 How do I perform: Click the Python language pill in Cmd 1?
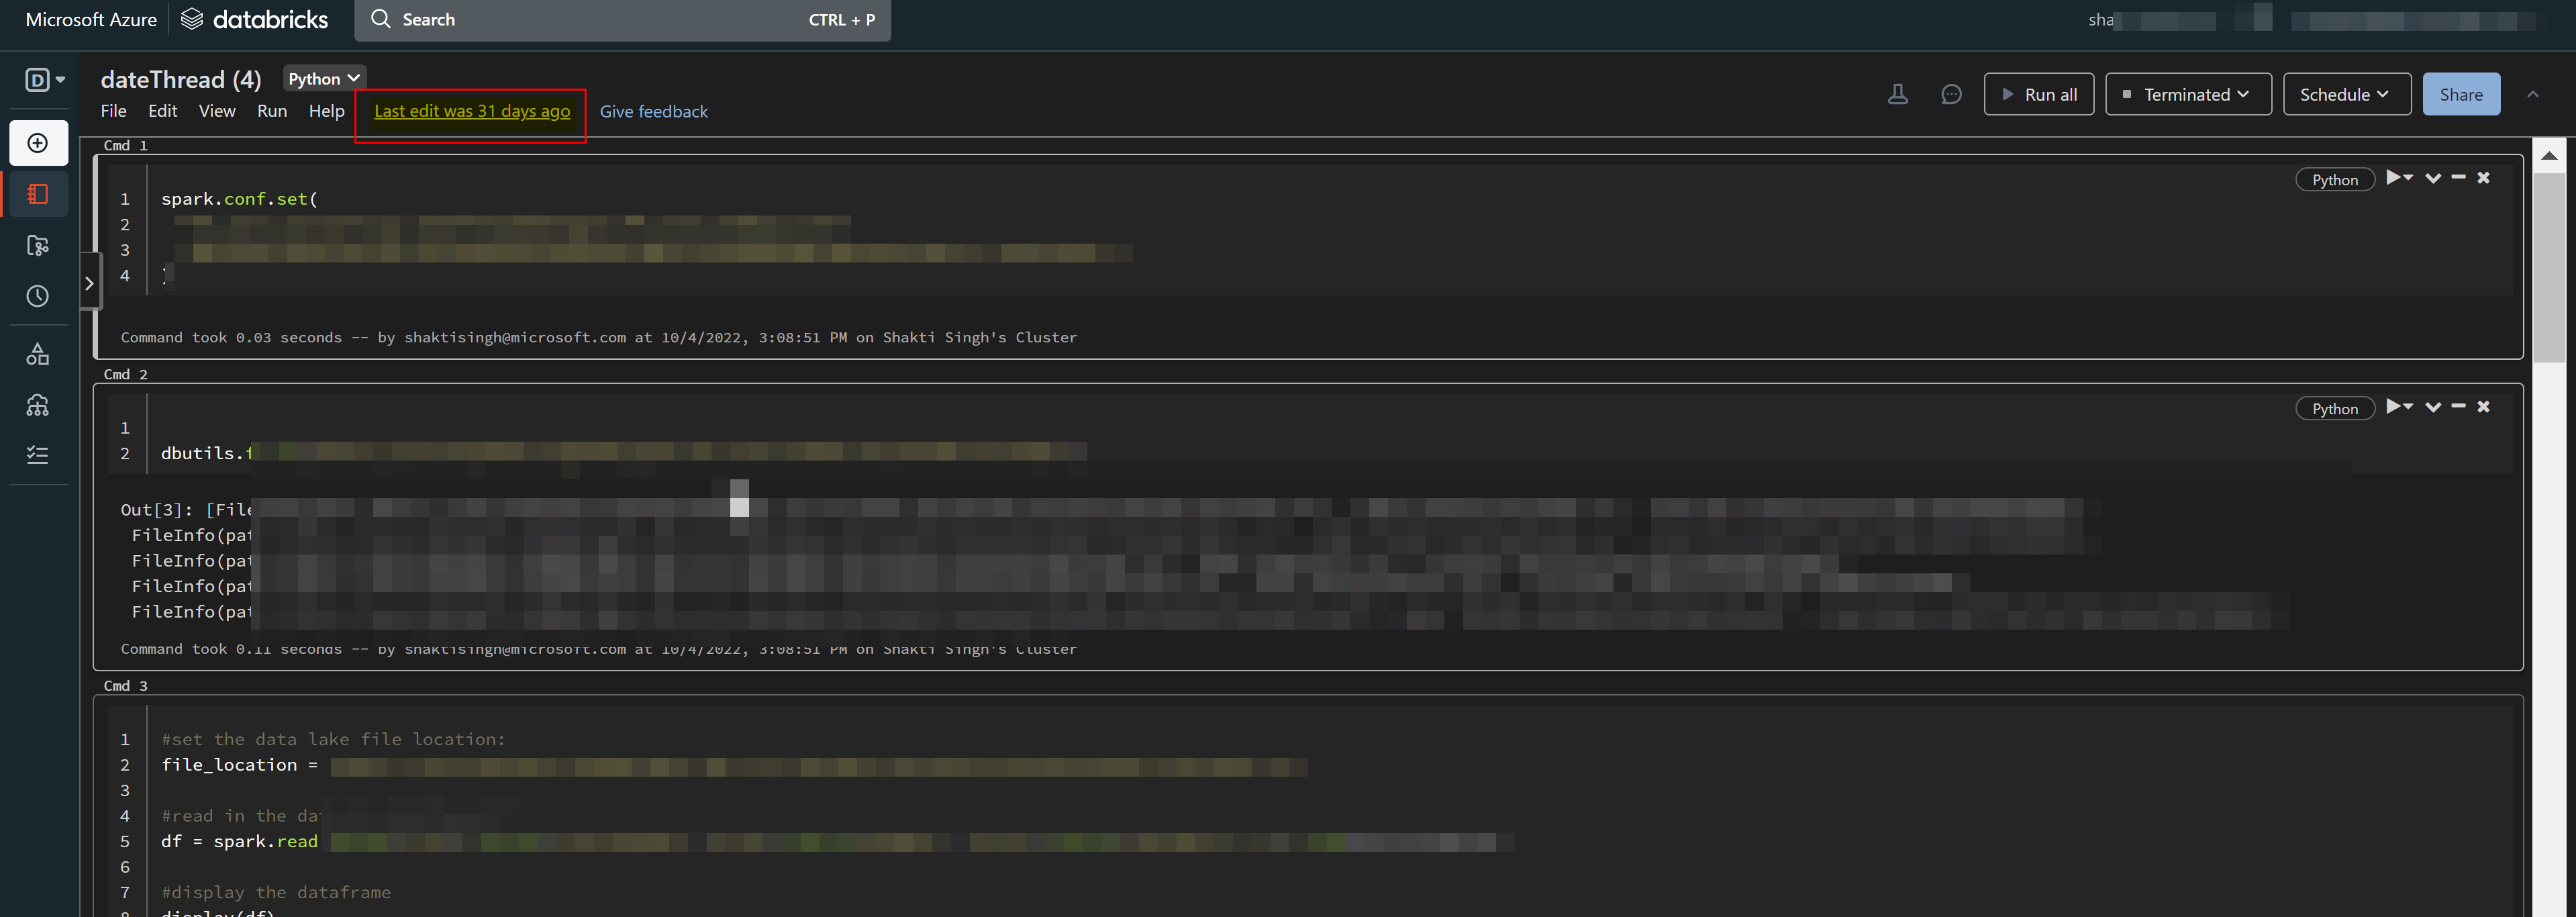2335,180
